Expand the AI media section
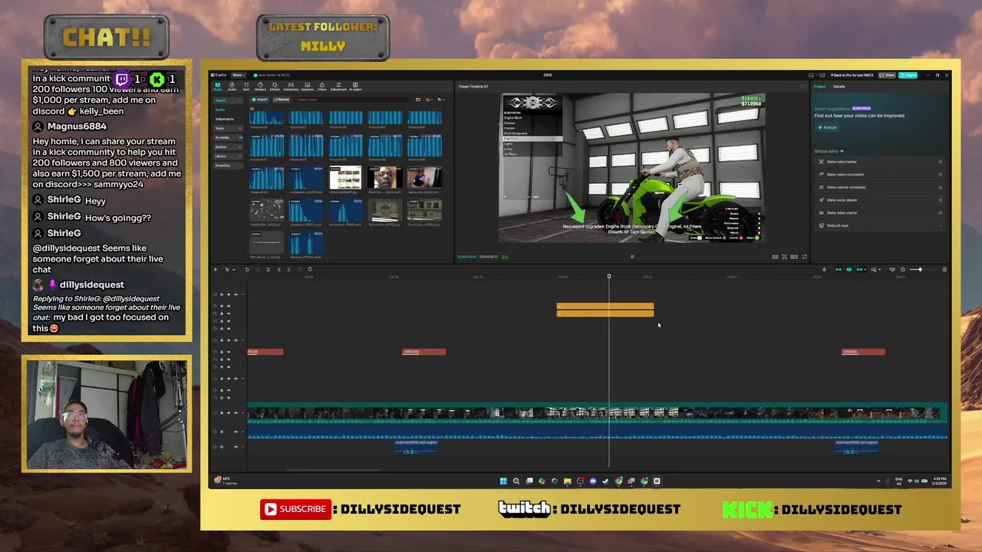The image size is (982, 552). (x=228, y=137)
